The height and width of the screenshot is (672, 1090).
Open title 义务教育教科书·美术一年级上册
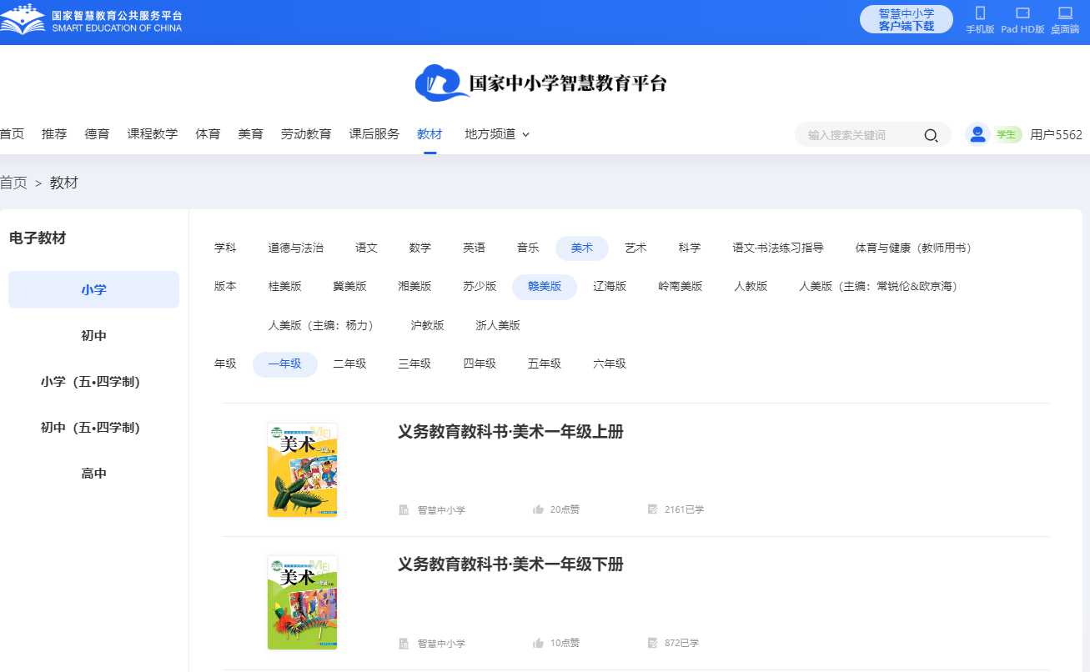click(510, 432)
